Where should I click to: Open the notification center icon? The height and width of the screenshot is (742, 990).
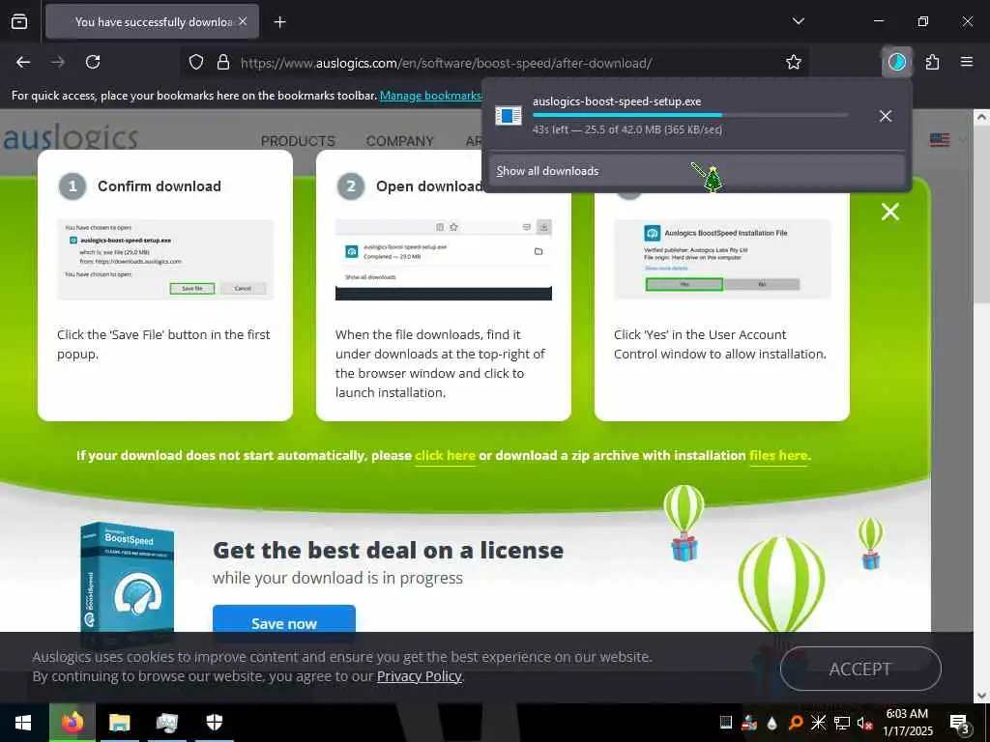tap(959, 723)
